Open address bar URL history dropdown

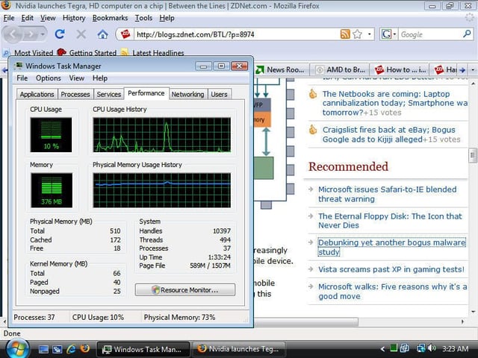click(x=370, y=34)
